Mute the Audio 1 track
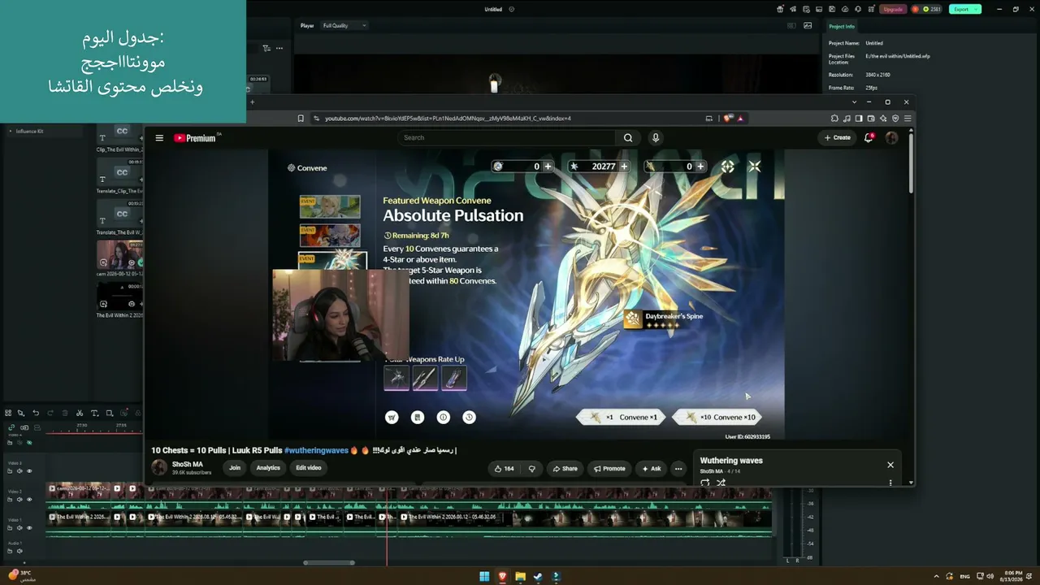The height and width of the screenshot is (585, 1040). coord(19,552)
